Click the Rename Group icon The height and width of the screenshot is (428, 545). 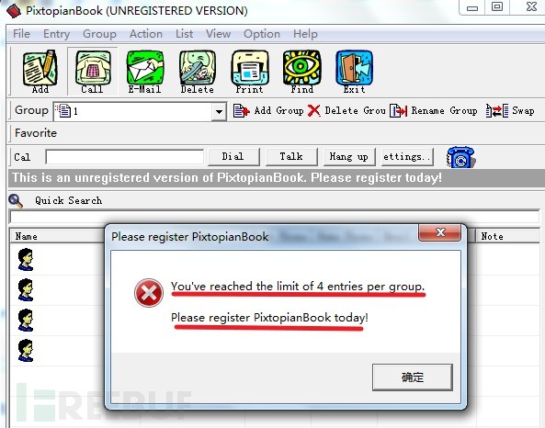coord(398,111)
